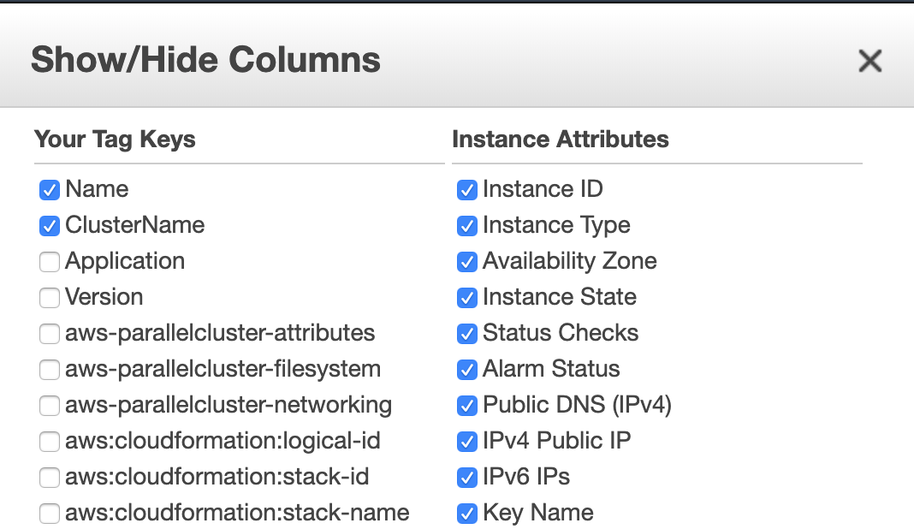Uncheck the Instance ID attribute
The height and width of the screenshot is (529, 914).
[466, 190]
